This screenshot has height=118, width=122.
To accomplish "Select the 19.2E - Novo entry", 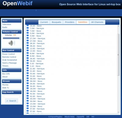I will 36,26.
